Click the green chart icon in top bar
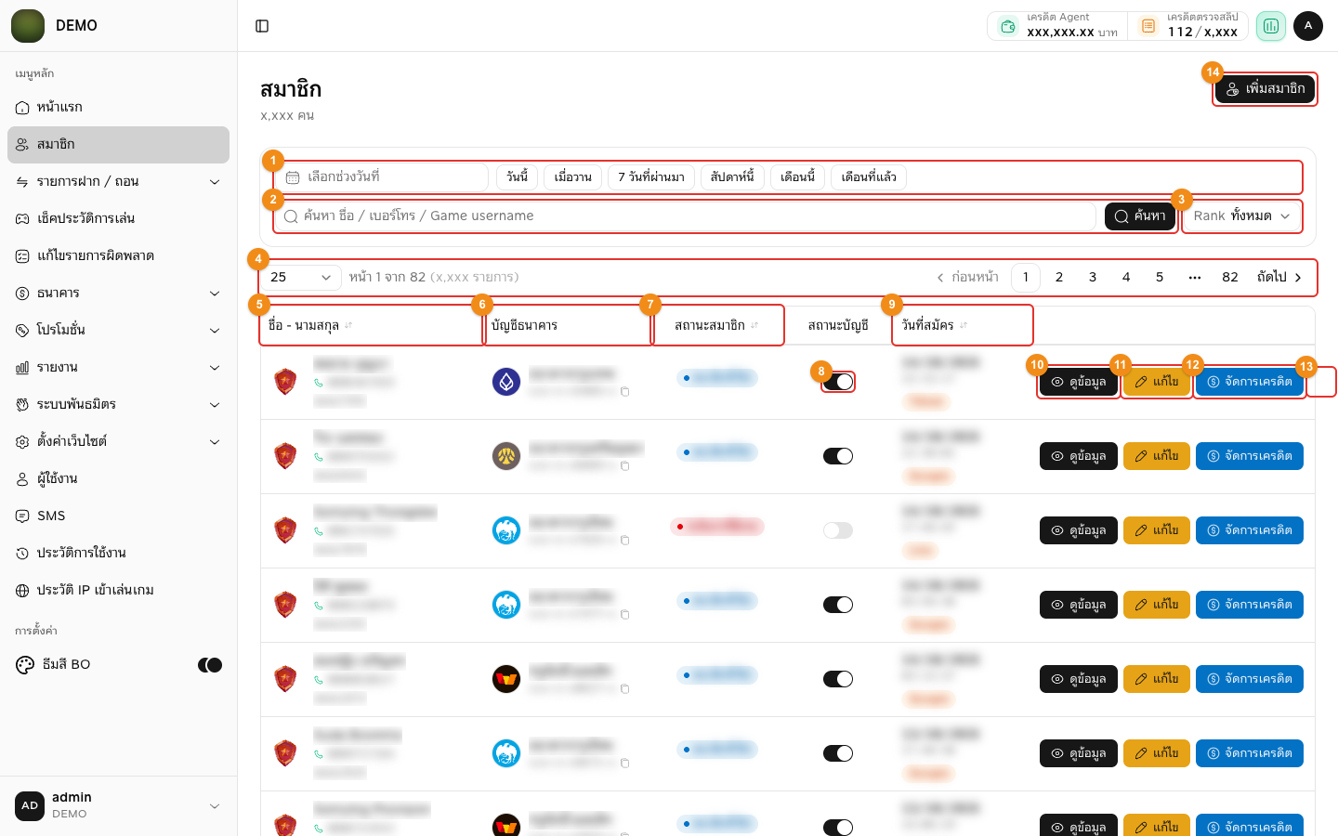Image resolution: width=1338 pixels, height=836 pixels. click(x=1270, y=26)
